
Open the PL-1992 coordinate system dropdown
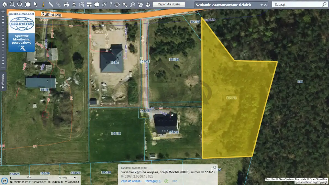[66, 178]
